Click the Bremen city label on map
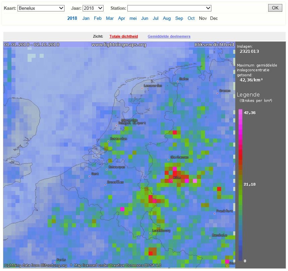Screen dimensions: 288x271 (x=225, y=90)
